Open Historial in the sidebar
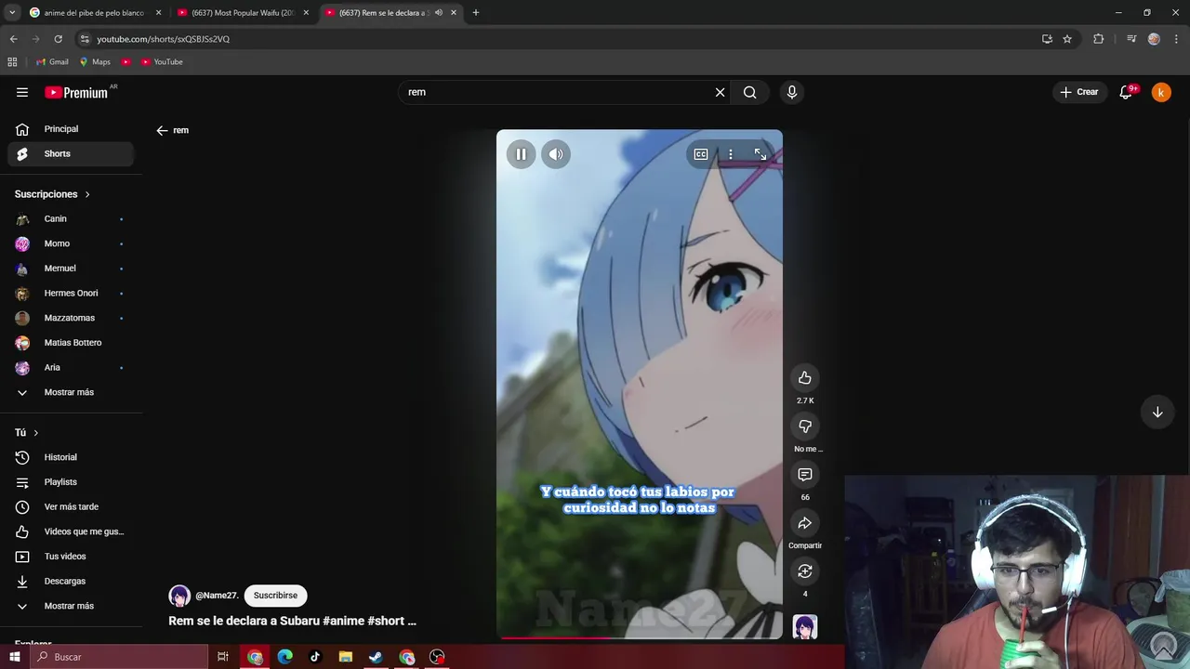The width and height of the screenshot is (1190, 669). (x=71, y=457)
